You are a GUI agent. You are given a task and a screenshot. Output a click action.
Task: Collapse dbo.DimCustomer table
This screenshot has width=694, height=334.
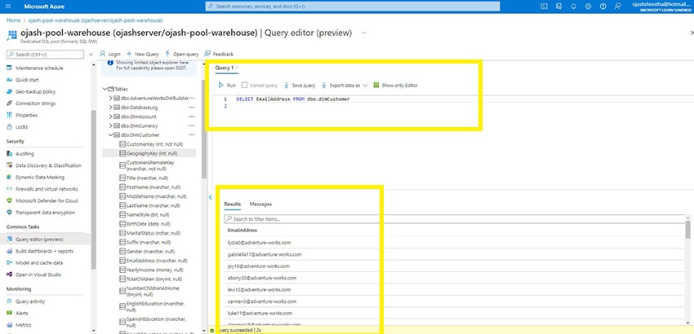pyautogui.click(x=111, y=134)
